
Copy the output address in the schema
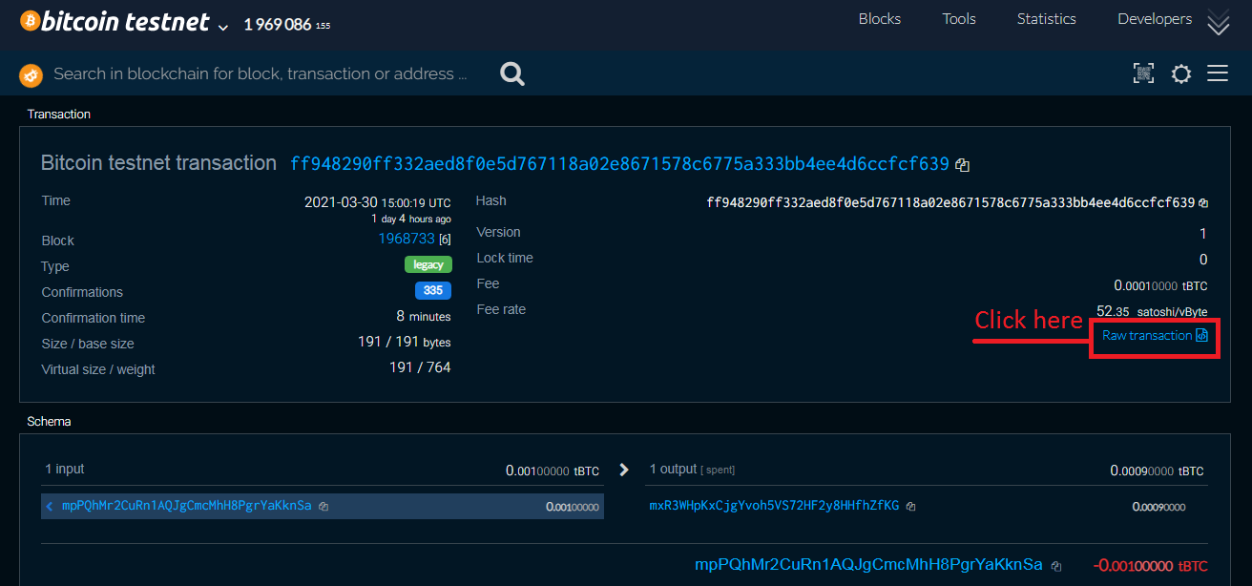point(911,507)
